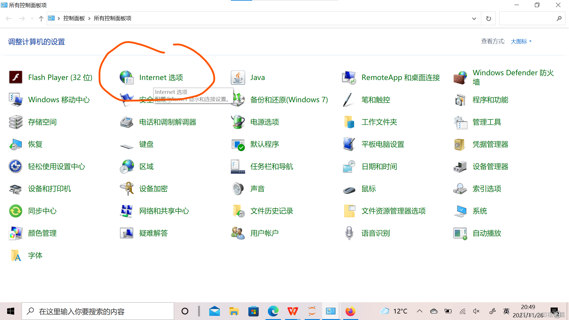The height and width of the screenshot is (320, 569).
Task: Click the 颜色管理 link
Action: point(42,233)
